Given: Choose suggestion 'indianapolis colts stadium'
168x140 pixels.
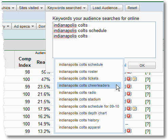Looking at the screenshot, I should [x=89, y=99].
